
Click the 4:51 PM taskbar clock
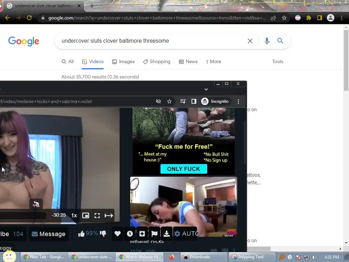(x=332, y=257)
